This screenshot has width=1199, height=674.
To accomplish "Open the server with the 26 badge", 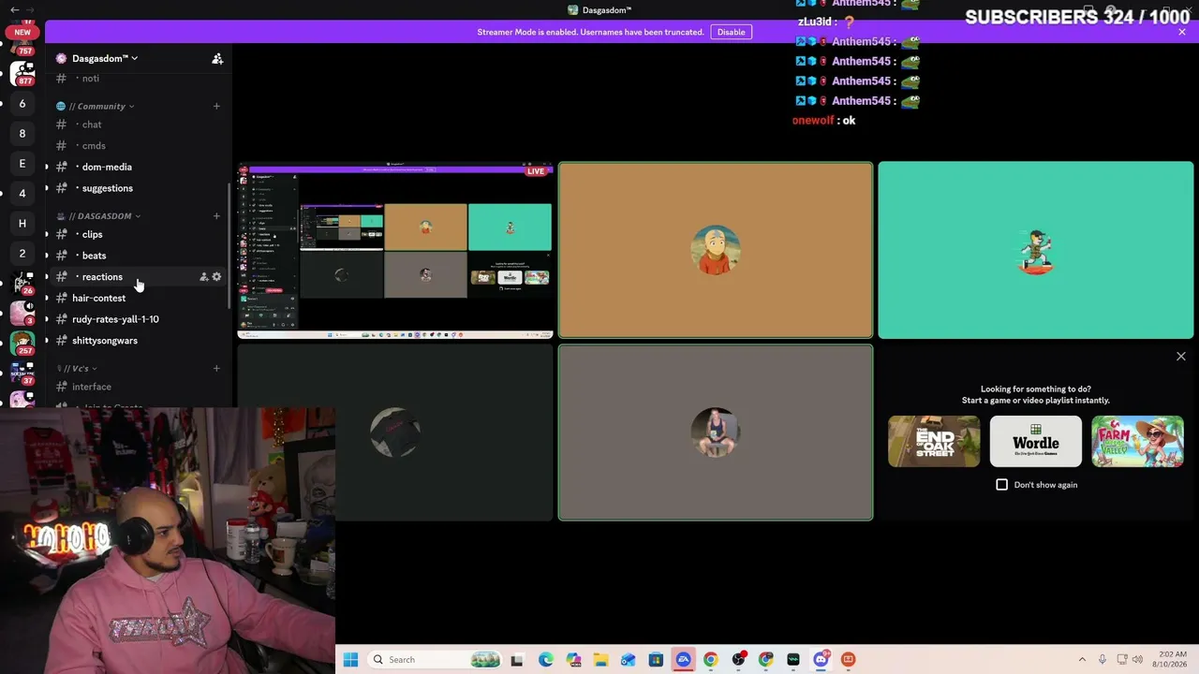I will point(22,284).
